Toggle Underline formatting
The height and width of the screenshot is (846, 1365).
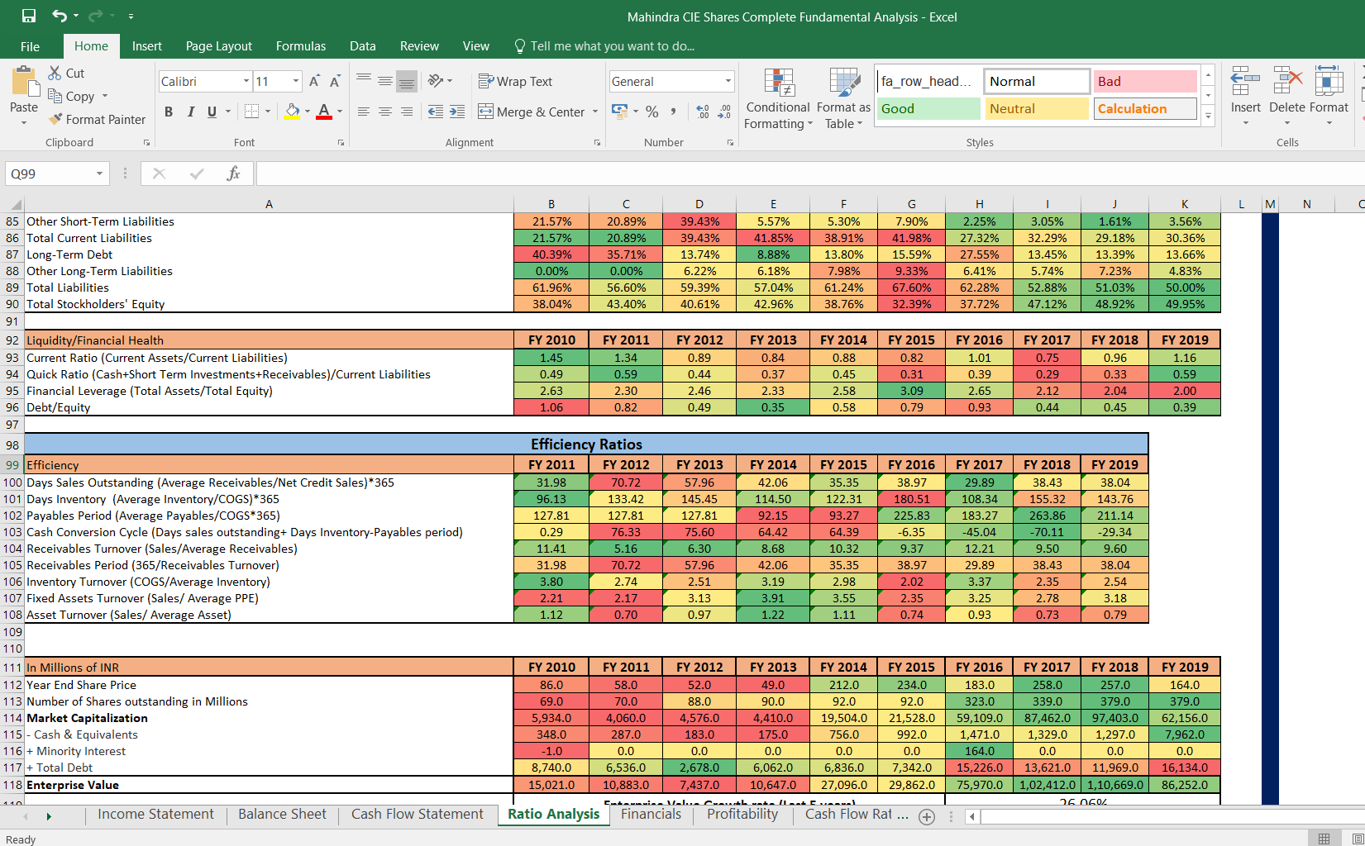pos(212,112)
